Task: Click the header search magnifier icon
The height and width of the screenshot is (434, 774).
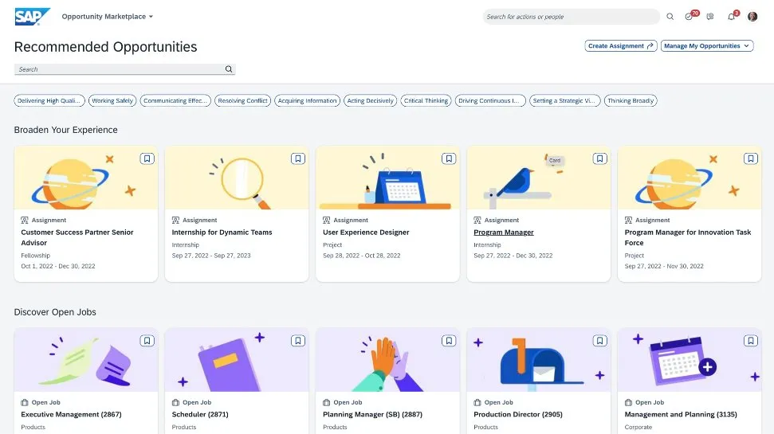Action: [x=670, y=17]
